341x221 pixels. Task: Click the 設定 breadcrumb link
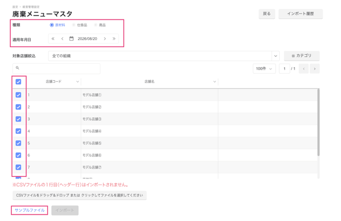[15, 7]
